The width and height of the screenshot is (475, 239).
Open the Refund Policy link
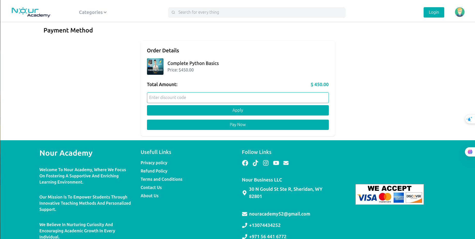point(154,171)
